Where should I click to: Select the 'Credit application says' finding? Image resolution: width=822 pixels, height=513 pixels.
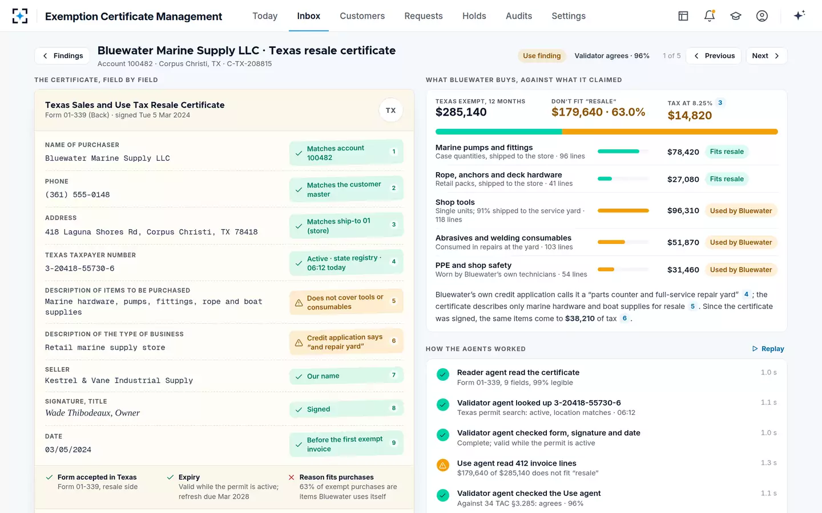(x=346, y=342)
